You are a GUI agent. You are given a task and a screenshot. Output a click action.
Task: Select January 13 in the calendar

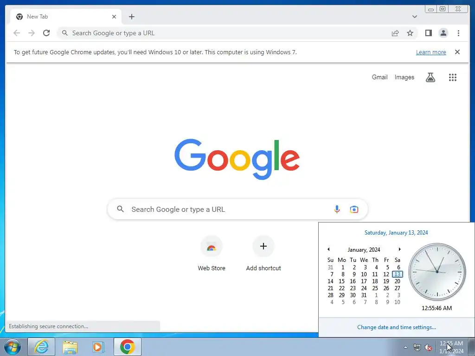coord(398,274)
